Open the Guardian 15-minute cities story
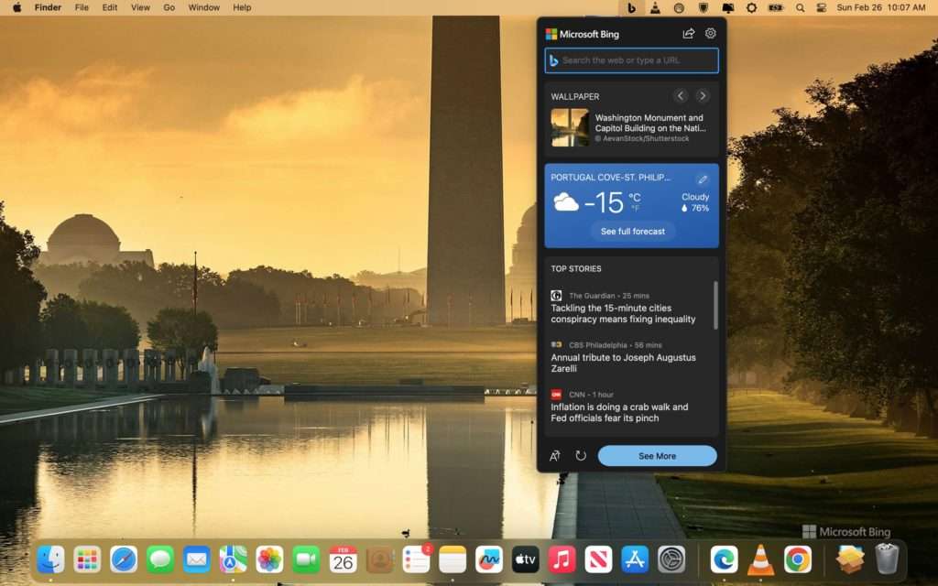This screenshot has height=586, width=938. click(x=623, y=313)
